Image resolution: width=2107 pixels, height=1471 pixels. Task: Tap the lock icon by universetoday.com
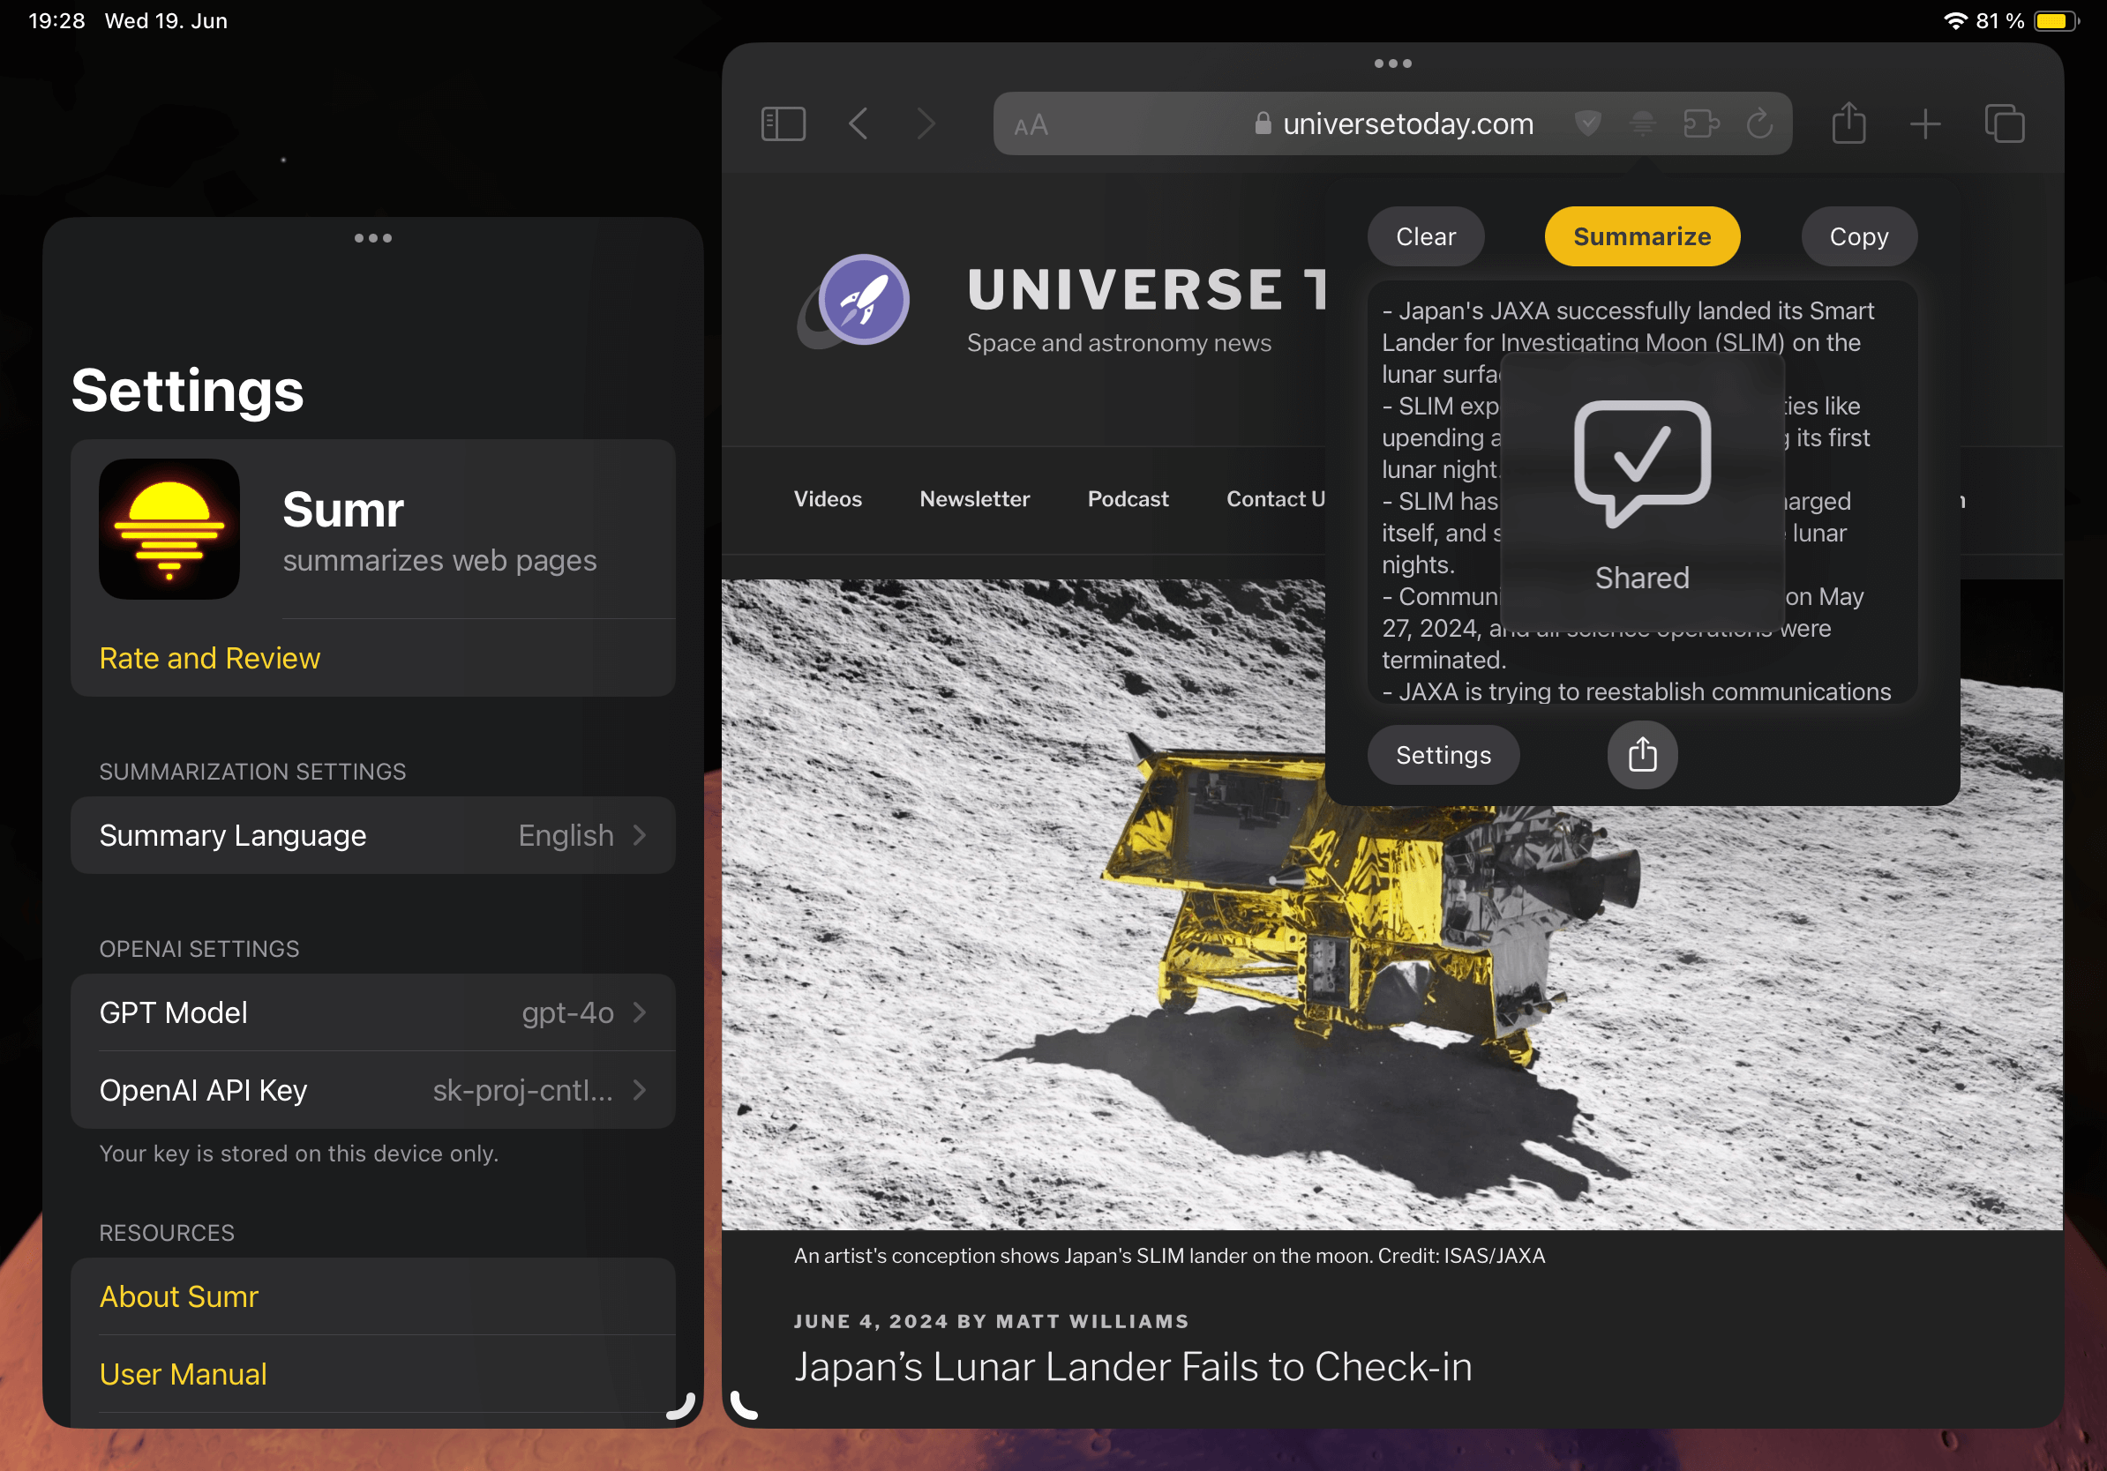pos(1263,123)
